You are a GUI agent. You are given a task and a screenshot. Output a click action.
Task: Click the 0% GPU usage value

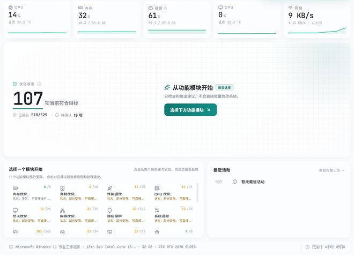pyautogui.click(x=222, y=15)
